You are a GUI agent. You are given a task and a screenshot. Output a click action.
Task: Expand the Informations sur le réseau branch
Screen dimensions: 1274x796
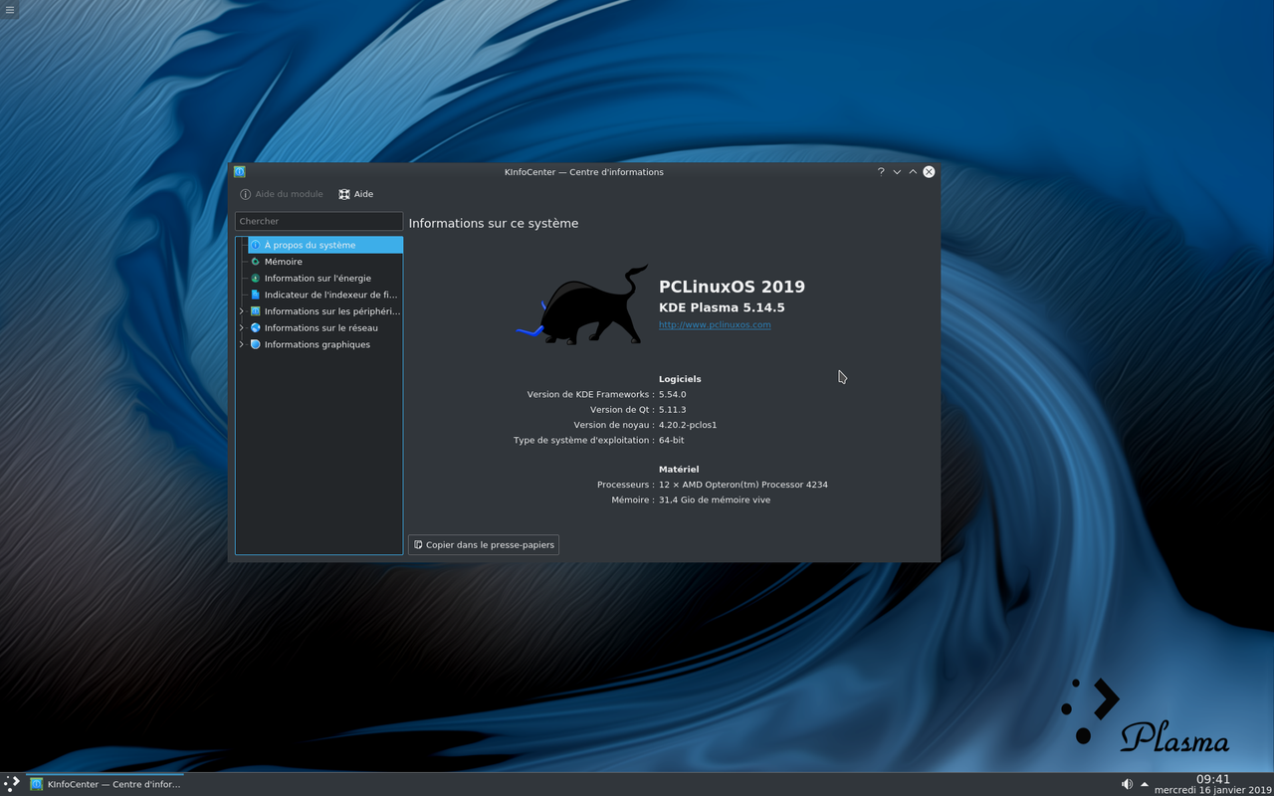point(241,327)
